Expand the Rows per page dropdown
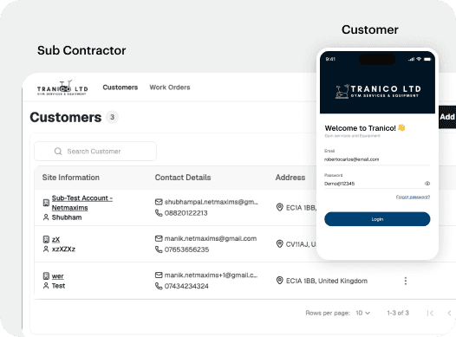Image resolution: width=456 pixels, height=337 pixels. coord(362,313)
